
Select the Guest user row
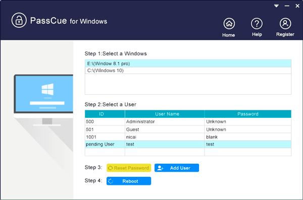(x=188, y=129)
